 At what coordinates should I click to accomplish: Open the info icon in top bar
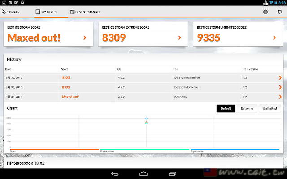[x=265, y=12]
